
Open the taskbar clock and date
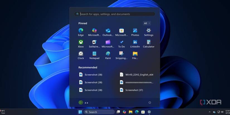tap(227, 112)
